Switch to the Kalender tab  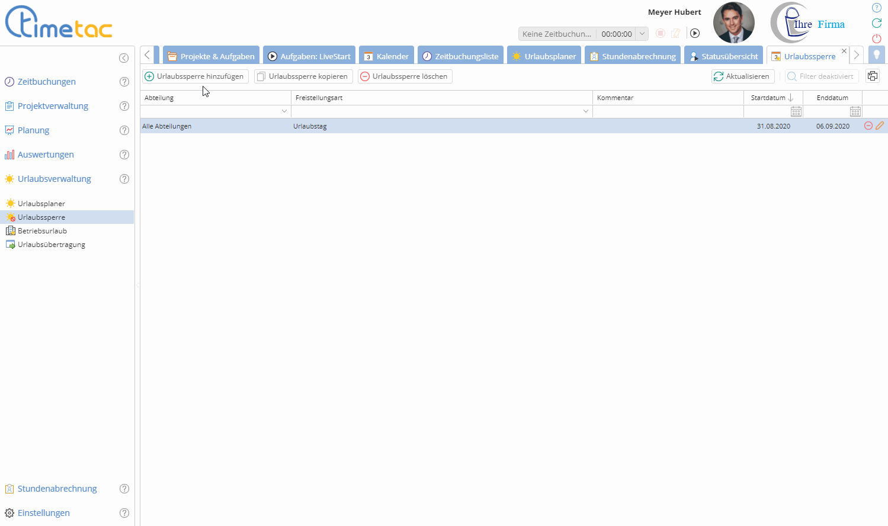click(386, 56)
